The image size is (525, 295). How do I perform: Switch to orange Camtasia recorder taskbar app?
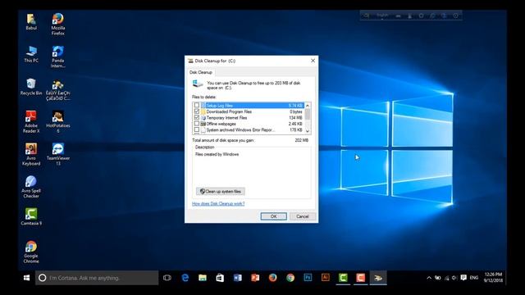(361, 278)
